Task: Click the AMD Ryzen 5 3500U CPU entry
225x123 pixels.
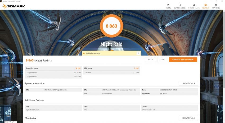Action: [x=119, y=90]
